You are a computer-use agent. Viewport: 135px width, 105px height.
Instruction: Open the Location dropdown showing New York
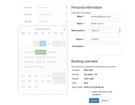tap(51, 7)
